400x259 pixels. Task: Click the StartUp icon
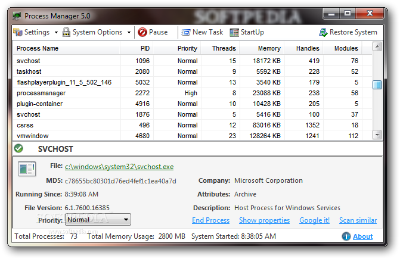234,33
